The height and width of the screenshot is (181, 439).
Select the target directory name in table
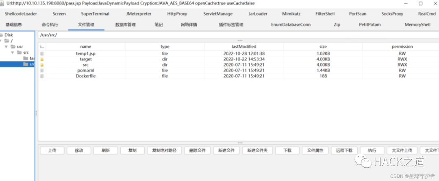85,59
